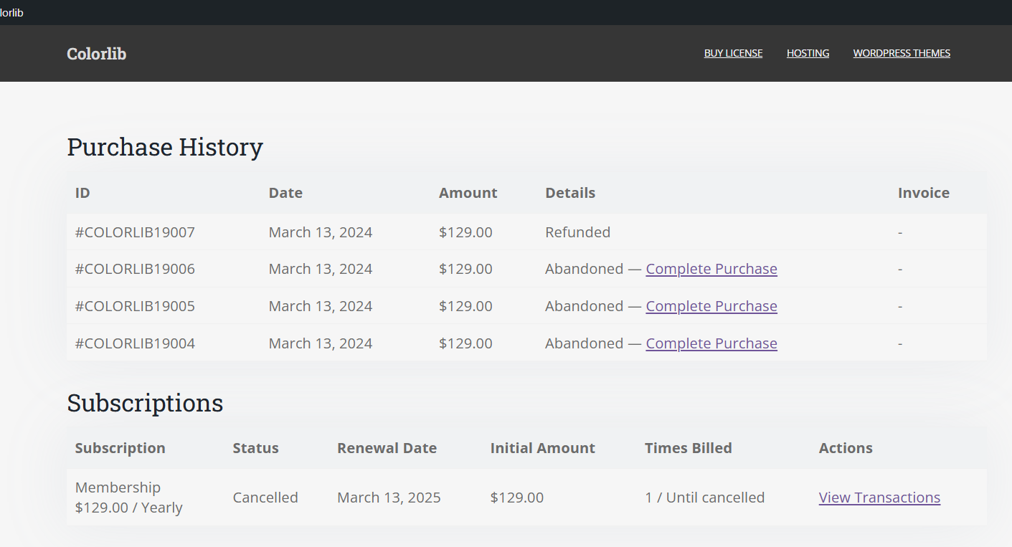
Task: Complete purchase for order #COLORLIB19005
Action: pos(711,306)
